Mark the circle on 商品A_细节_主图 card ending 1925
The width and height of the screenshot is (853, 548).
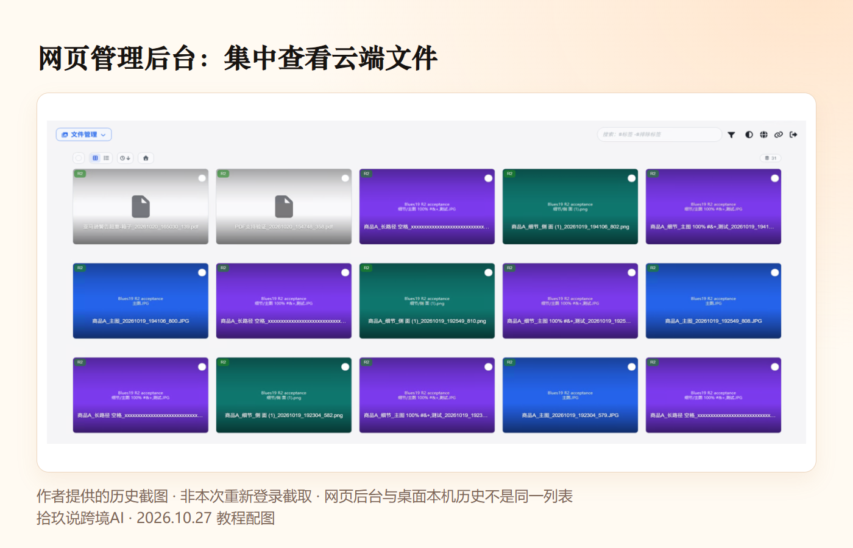coord(632,273)
